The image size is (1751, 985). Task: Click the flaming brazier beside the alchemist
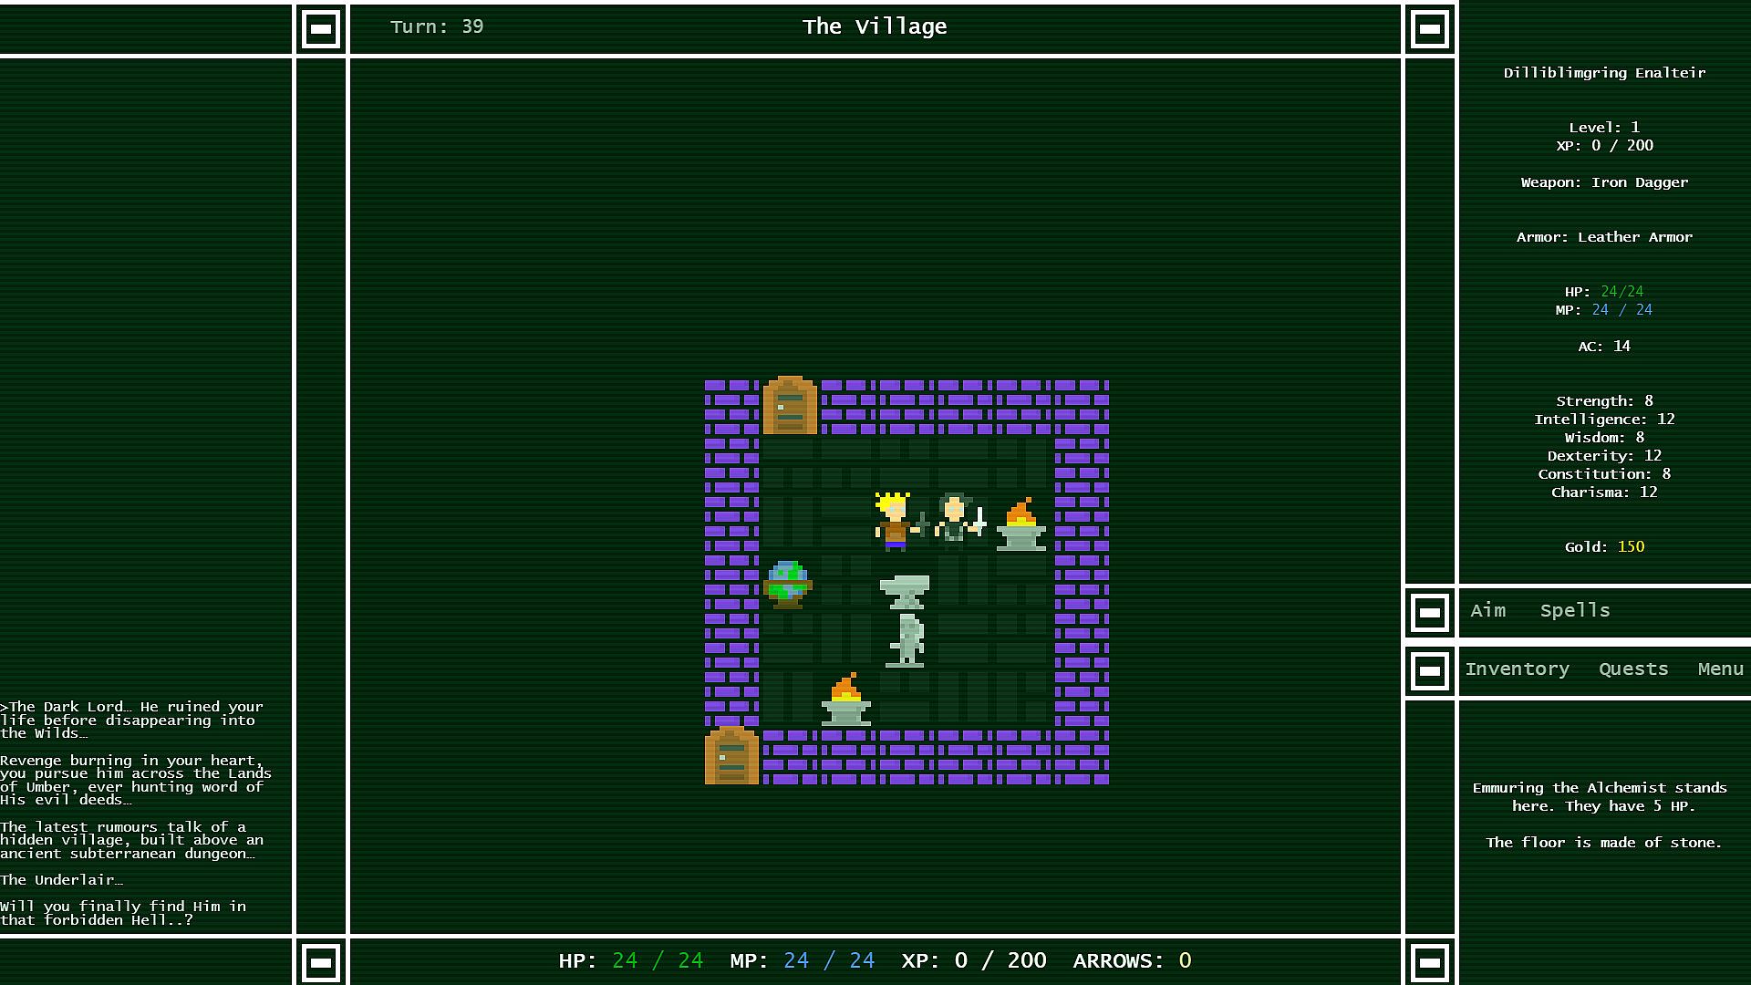(x=1021, y=524)
